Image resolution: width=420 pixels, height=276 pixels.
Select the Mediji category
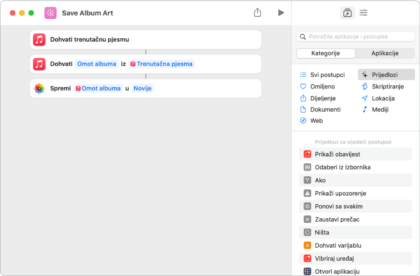click(x=380, y=109)
